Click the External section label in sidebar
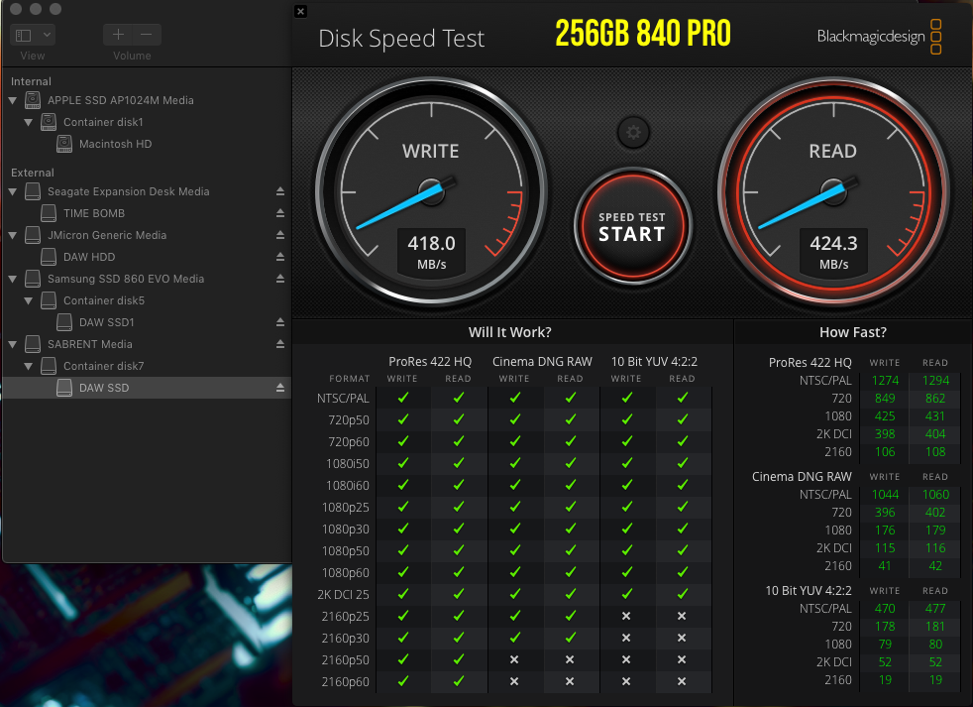The image size is (973, 707). [33, 173]
